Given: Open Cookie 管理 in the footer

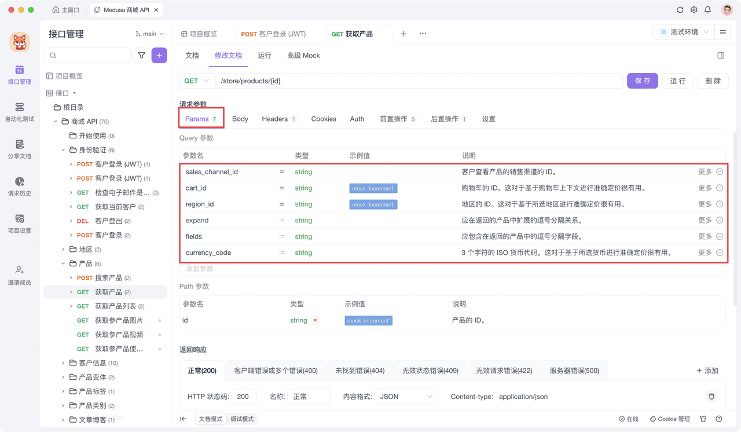Looking at the screenshot, I should pyautogui.click(x=670, y=419).
